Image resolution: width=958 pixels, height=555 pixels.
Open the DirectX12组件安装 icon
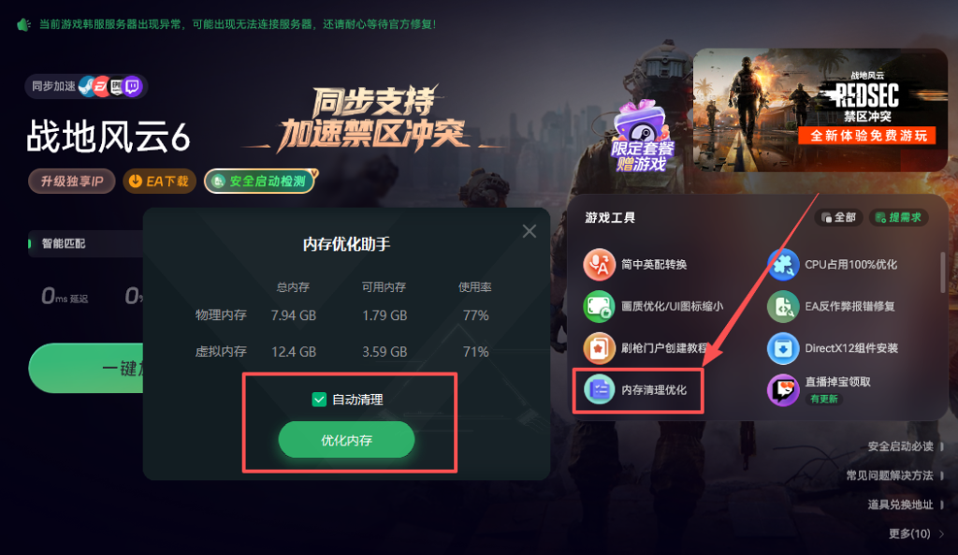tap(783, 348)
